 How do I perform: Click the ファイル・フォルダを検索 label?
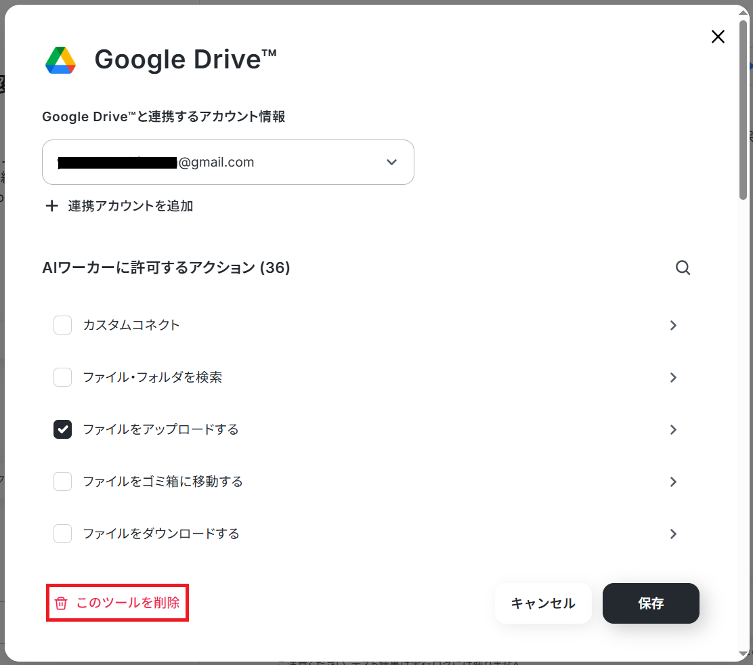[x=153, y=377]
